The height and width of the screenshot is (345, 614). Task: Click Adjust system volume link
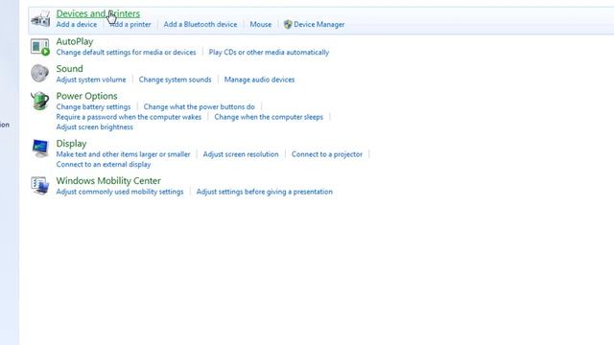(91, 80)
